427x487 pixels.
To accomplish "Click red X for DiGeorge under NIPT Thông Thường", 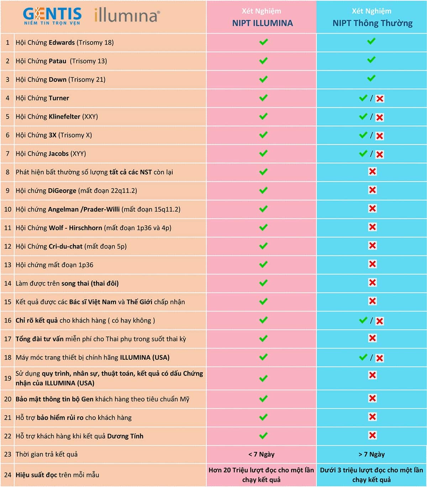I will pos(372,190).
